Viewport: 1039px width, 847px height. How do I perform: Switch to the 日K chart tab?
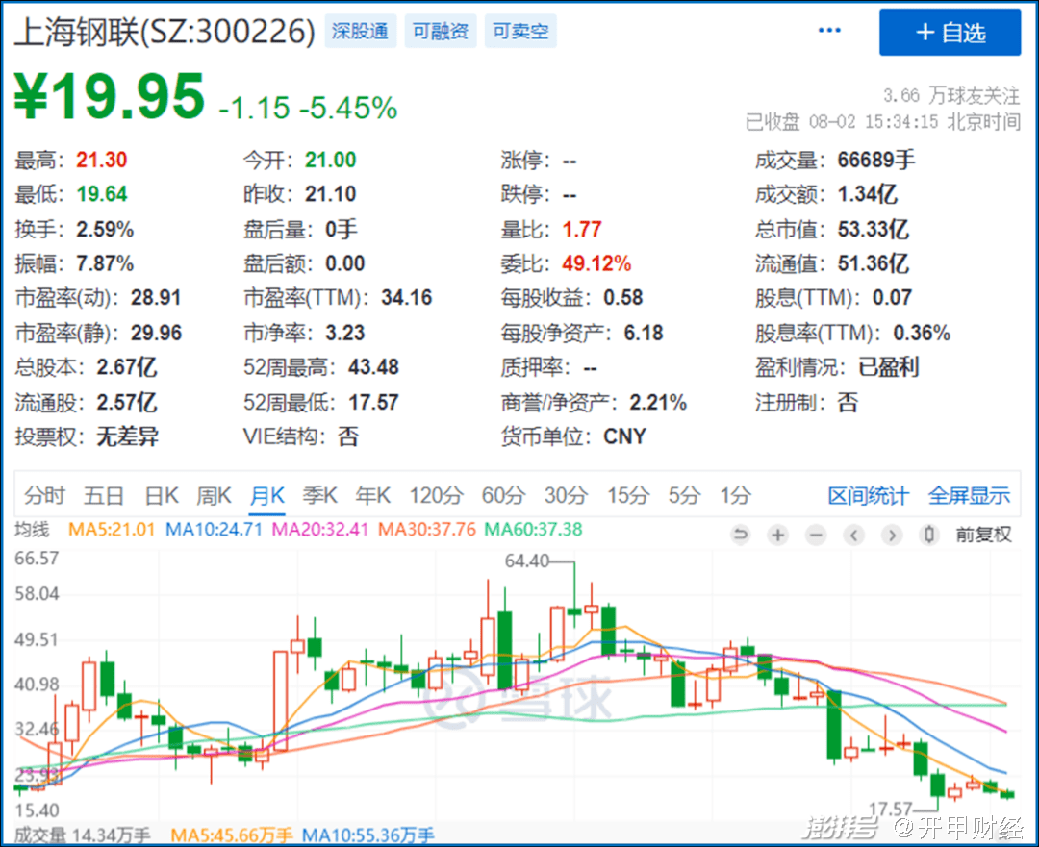click(x=162, y=496)
